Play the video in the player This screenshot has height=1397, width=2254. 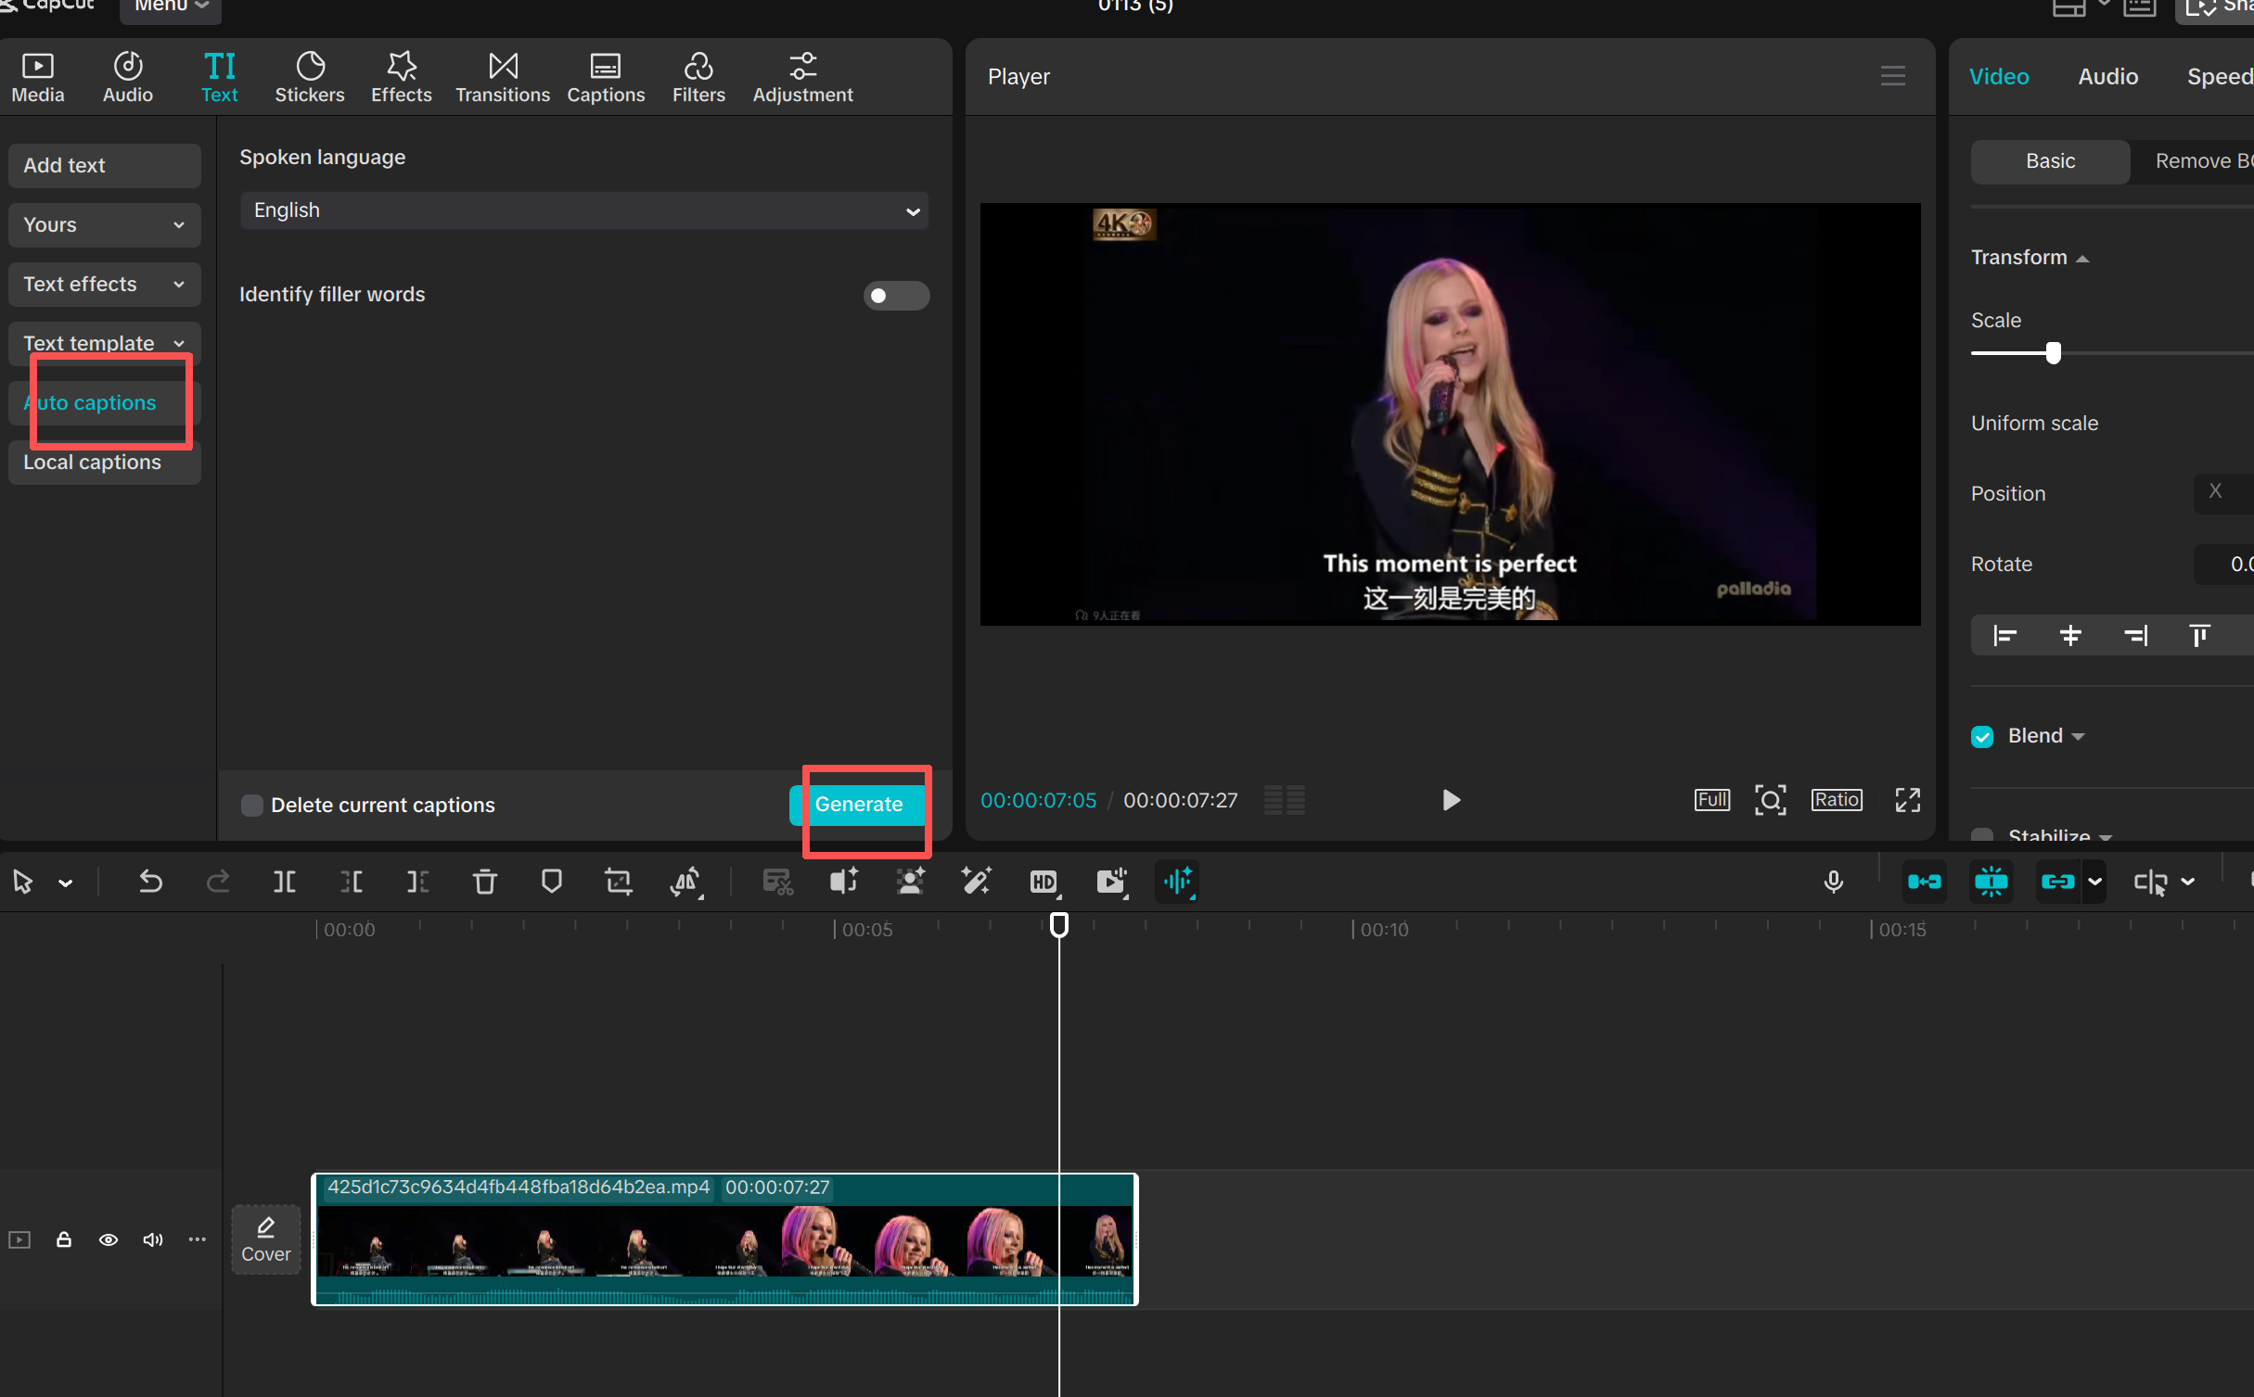1451,800
